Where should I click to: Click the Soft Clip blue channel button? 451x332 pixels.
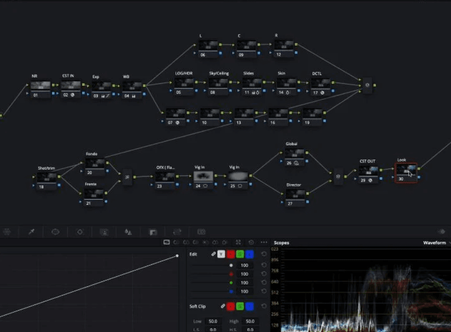pyautogui.click(x=250, y=306)
